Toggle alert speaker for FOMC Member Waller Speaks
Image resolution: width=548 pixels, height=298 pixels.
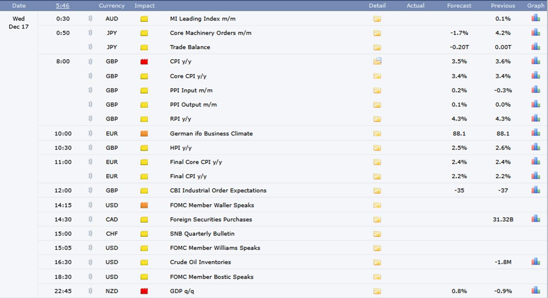coord(90,205)
